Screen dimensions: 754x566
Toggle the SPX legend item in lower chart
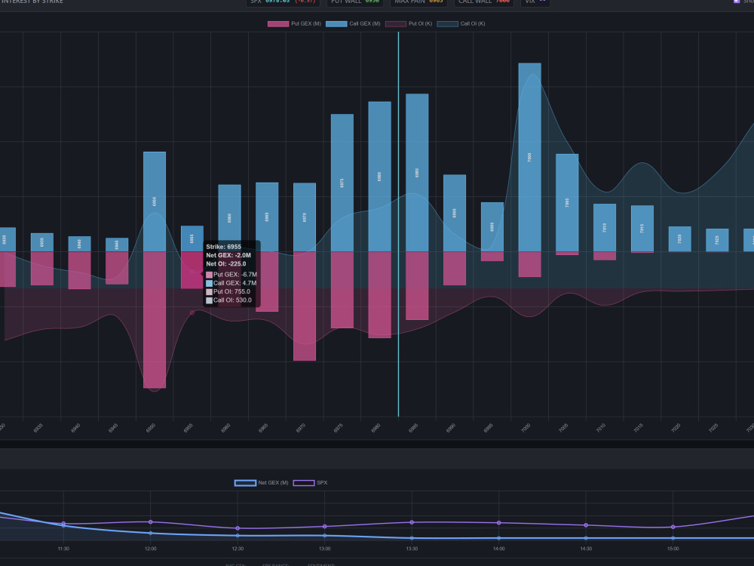(x=311, y=483)
